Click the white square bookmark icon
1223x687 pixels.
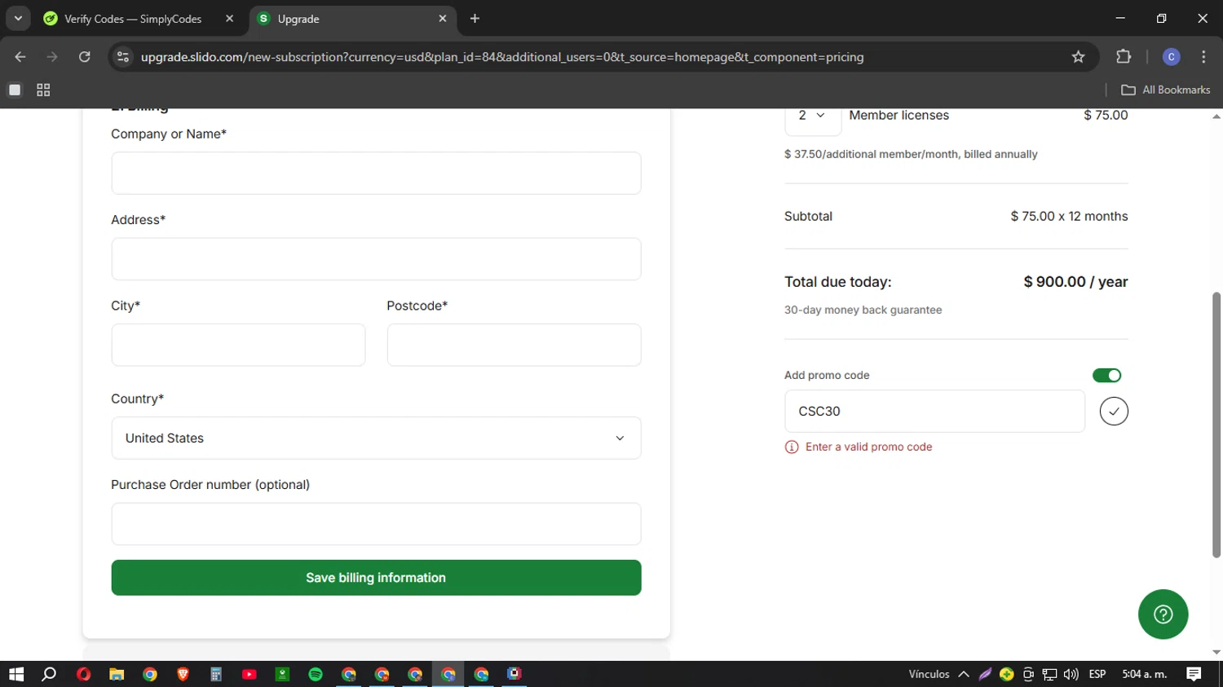point(14,90)
